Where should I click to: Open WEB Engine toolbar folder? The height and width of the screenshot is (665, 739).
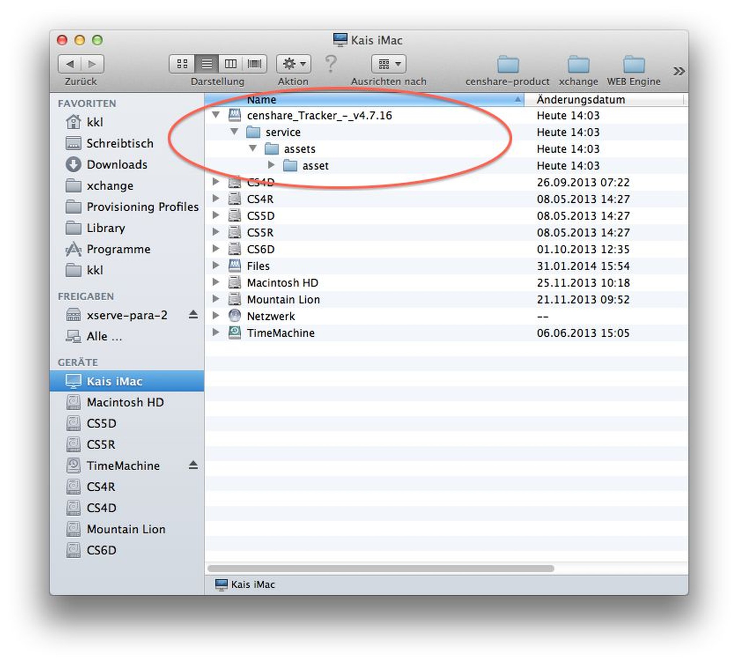[634, 65]
